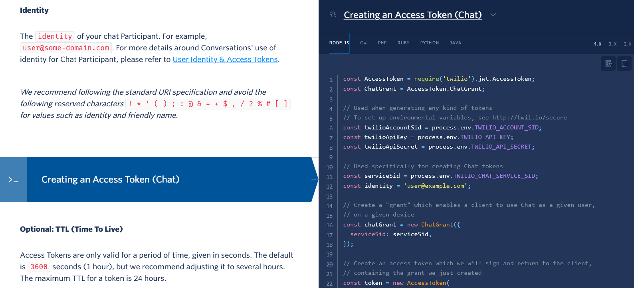Switch to the C# language tab
Viewport: 634px width, 288px height.
coord(363,43)
